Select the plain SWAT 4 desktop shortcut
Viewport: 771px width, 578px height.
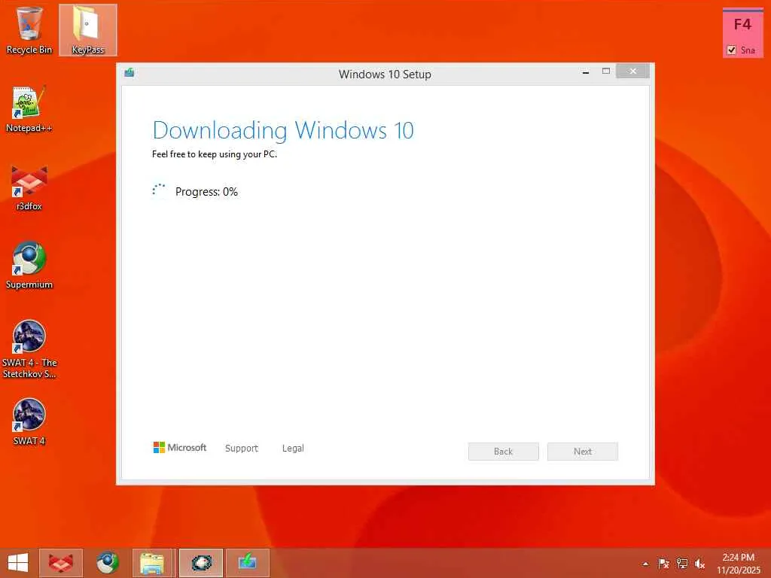(x=29, y=422)
